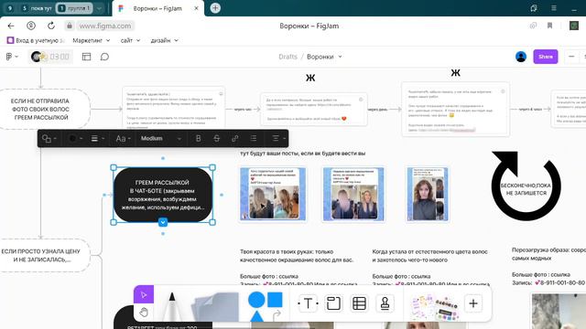Click first hair post thumbnail
This screenshot has height=329, width=586.
[273, 195]
